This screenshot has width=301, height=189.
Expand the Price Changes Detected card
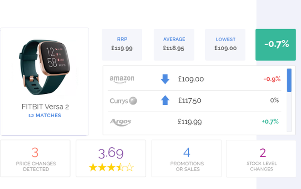coord(36,158)
